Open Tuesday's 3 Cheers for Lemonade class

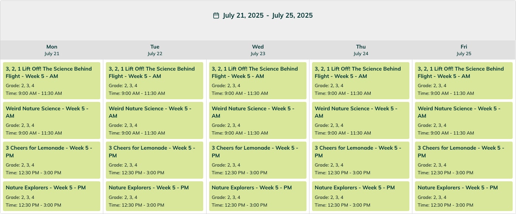155,160
